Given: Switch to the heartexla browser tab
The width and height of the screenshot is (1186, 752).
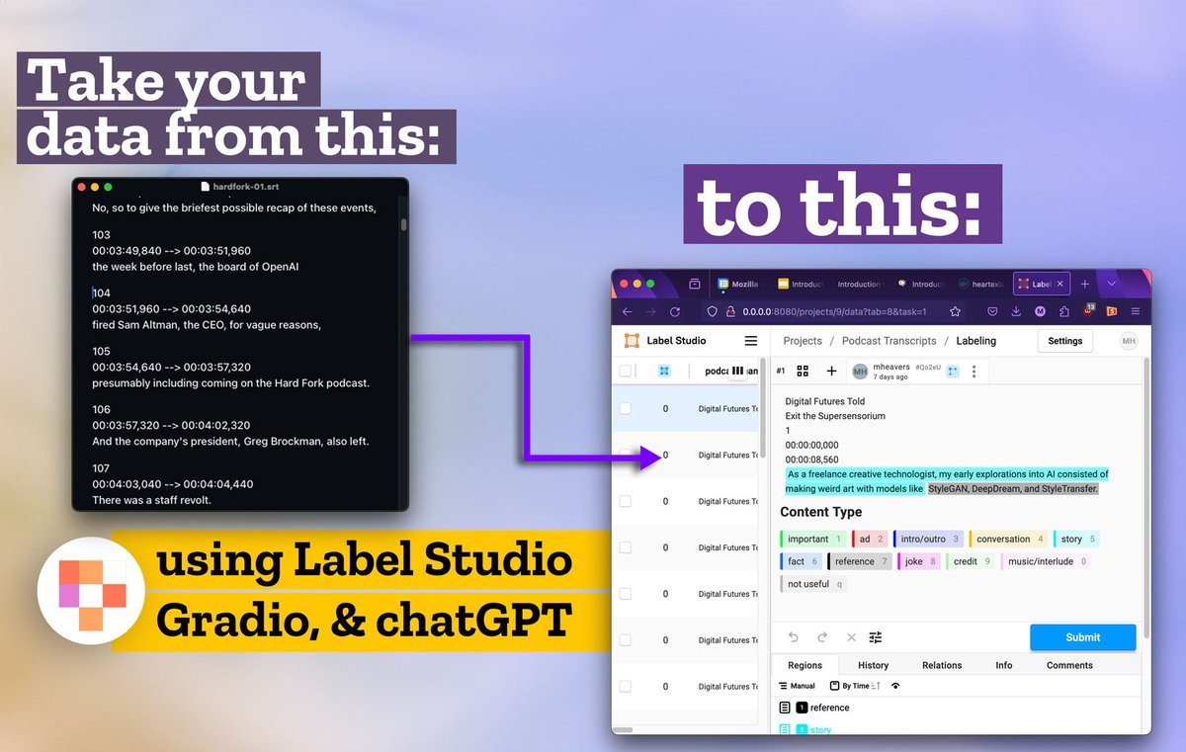Looking at the screenshot, I should [x=982, y=284].
